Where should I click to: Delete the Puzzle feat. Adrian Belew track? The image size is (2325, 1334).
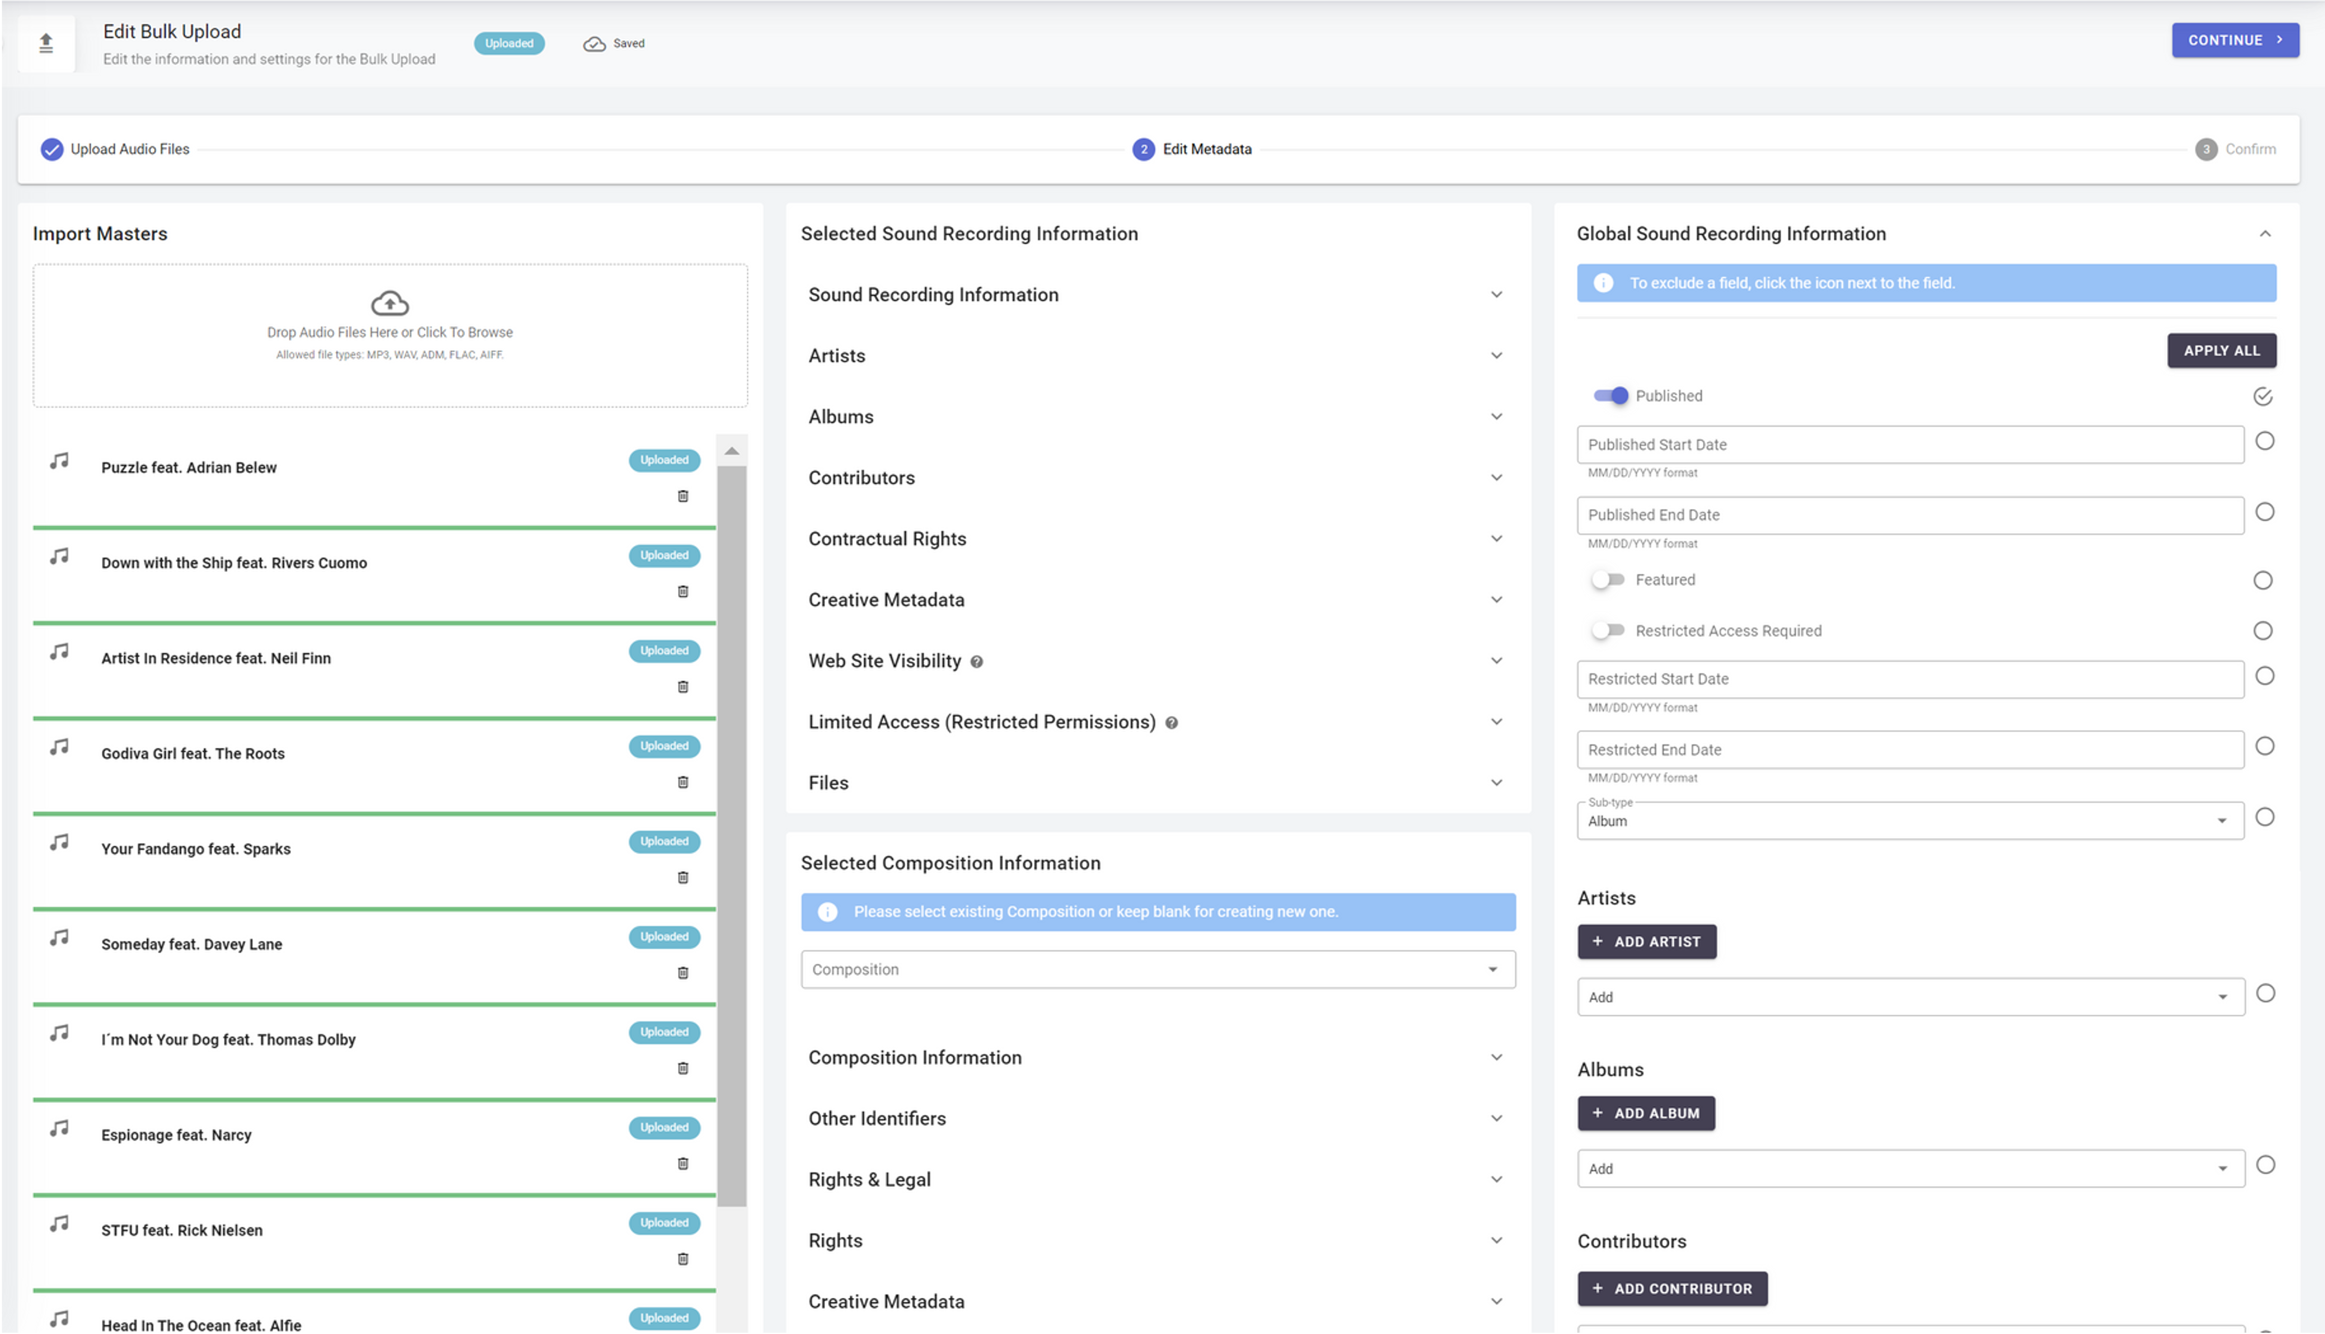(683, 496)
